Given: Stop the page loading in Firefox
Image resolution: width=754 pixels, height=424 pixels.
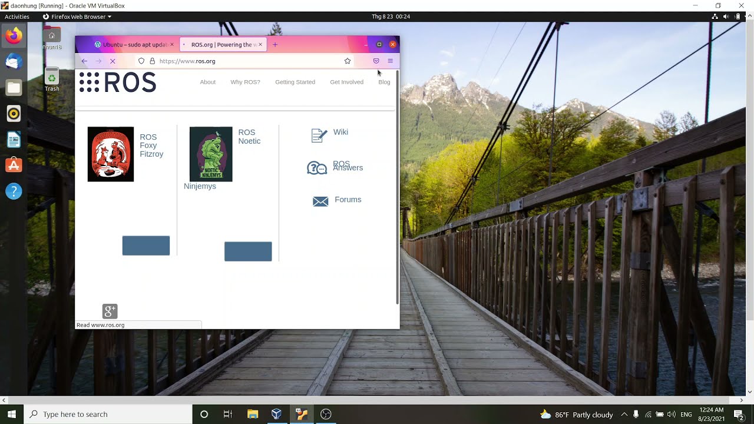Looking at the screenshot, I should (113, 61).
